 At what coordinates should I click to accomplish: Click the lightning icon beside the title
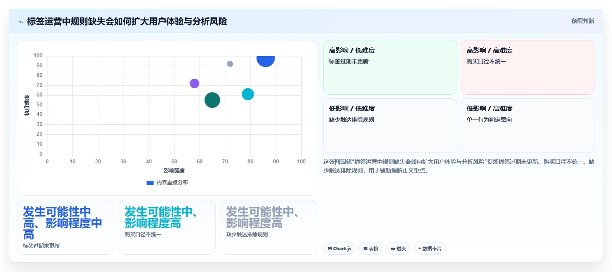(20, 22)
